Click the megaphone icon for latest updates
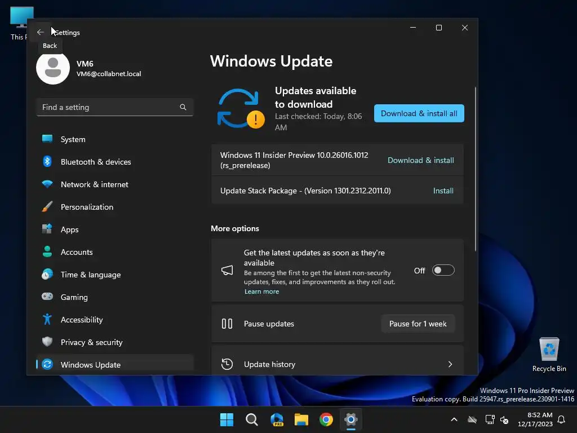Viewport: 577px width, 433px height. 227,271
